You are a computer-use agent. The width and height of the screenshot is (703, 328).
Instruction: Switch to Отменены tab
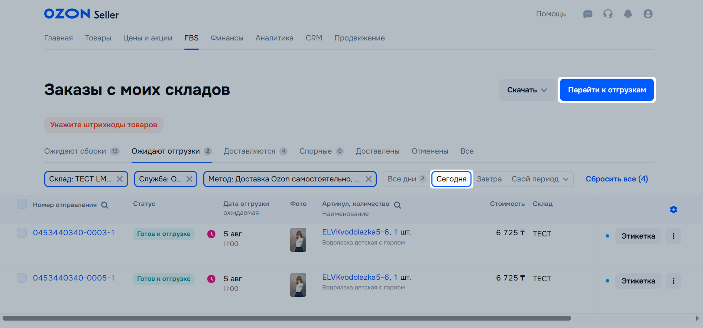coord(430,151)
